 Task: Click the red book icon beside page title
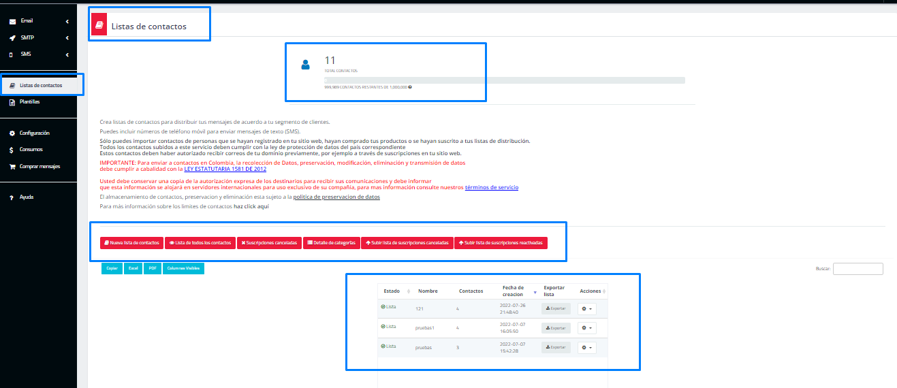[99, 26]
